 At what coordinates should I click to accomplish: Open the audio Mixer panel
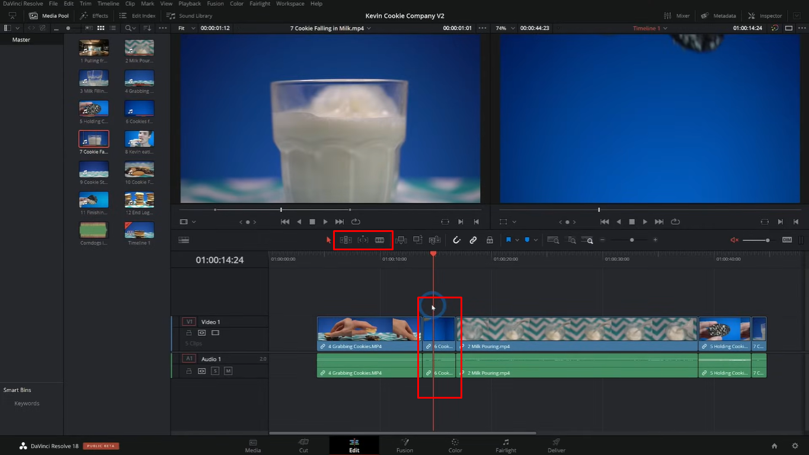pos(676,15)
